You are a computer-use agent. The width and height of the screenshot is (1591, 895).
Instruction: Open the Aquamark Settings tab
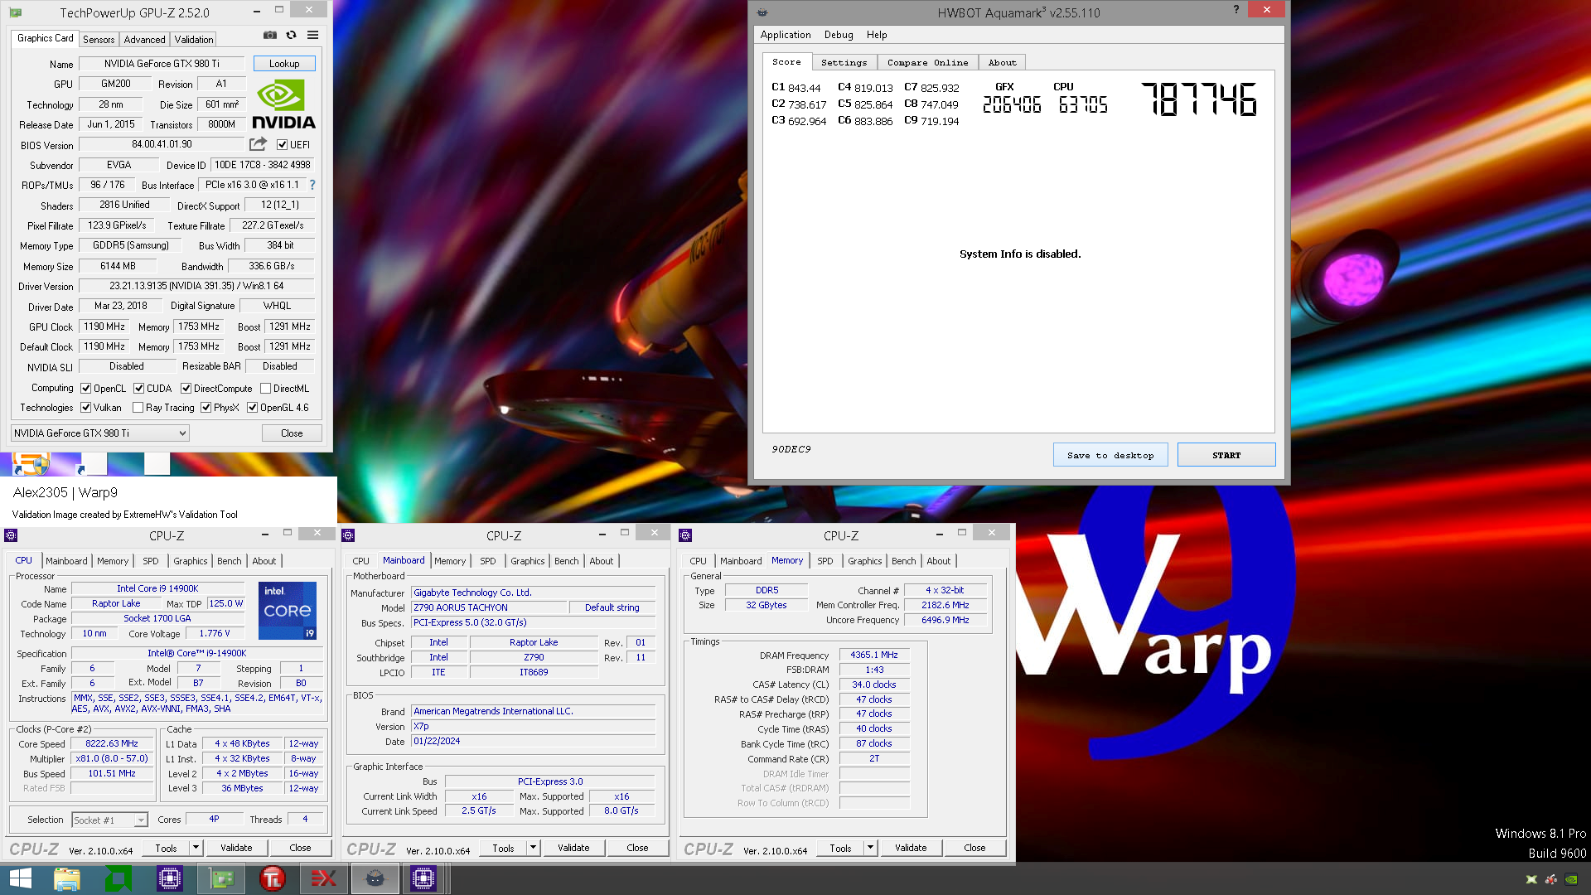coord(844,62)
